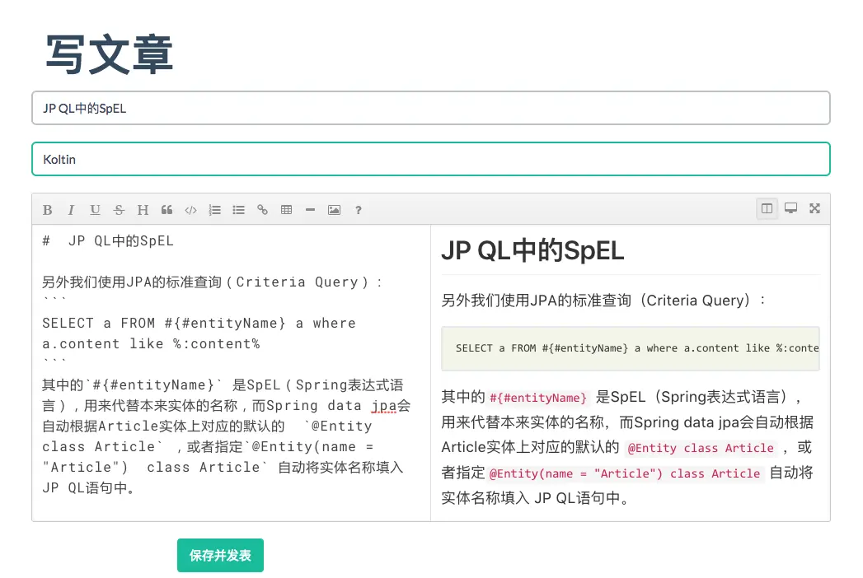This screenshot has height=578, width=863.
Task: Insert a horizontal rule line
Action: 311,209
